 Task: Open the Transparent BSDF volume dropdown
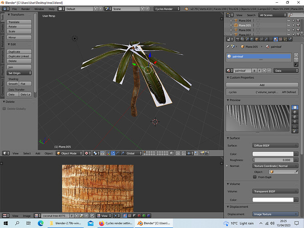coord(275,192)
